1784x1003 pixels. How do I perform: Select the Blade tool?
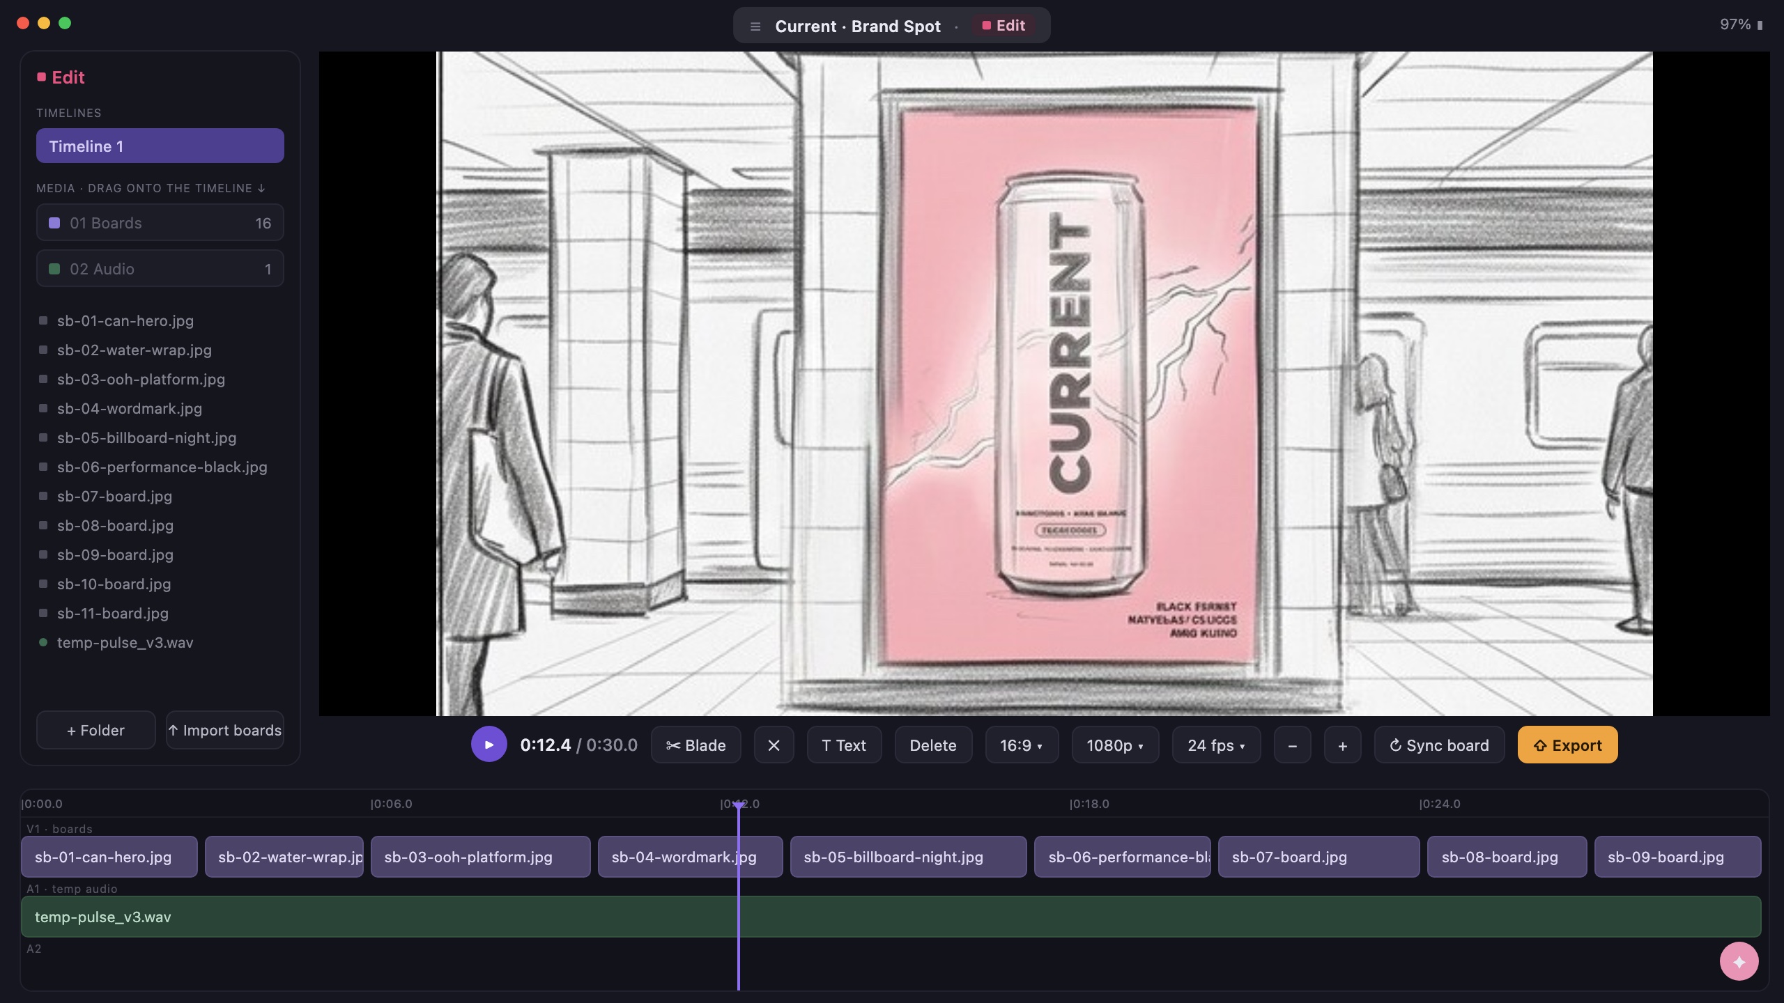pyautogui.click(x=696, y=745)
